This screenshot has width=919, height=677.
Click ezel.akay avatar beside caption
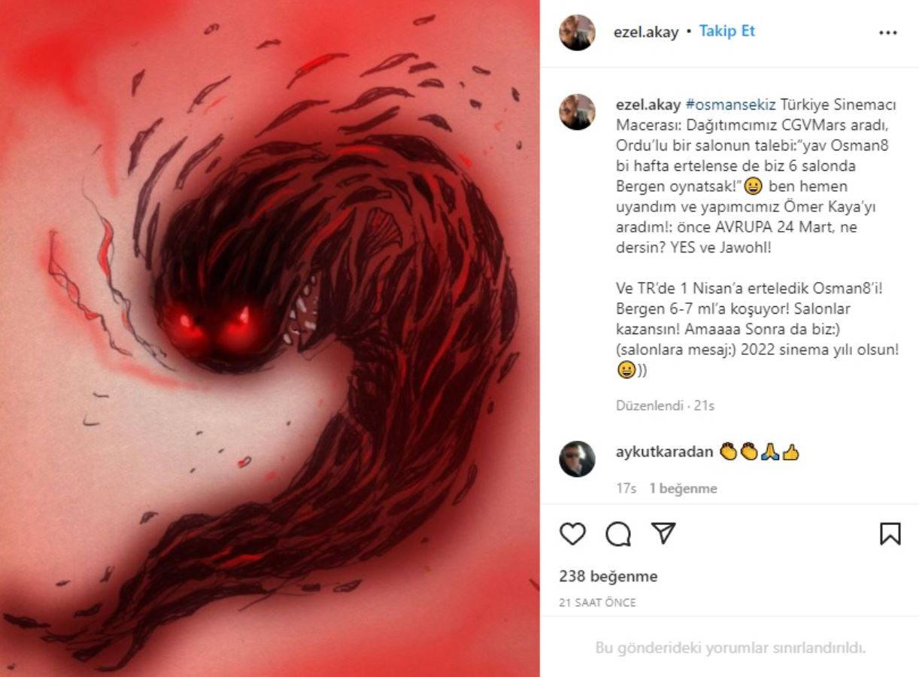[x=577, y=112]
